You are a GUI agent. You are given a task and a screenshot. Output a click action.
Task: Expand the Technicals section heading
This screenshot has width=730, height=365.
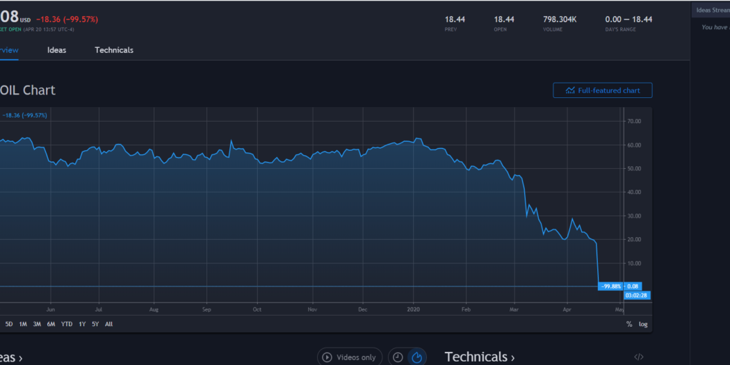pyautogui.click(x=479, y=357)
